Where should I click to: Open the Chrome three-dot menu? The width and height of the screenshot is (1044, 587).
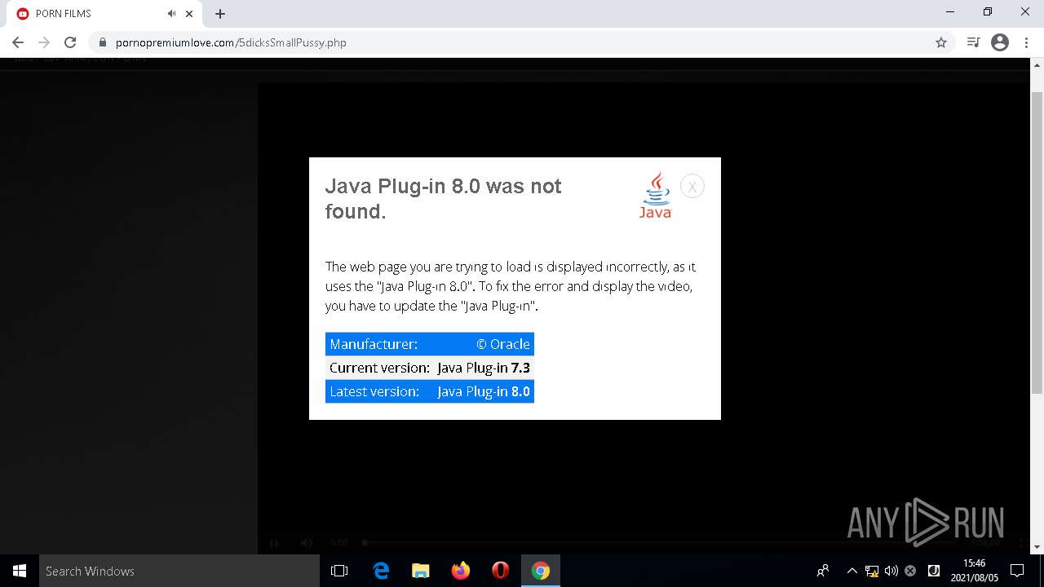pyautogui.click(x=1027, y=42)
